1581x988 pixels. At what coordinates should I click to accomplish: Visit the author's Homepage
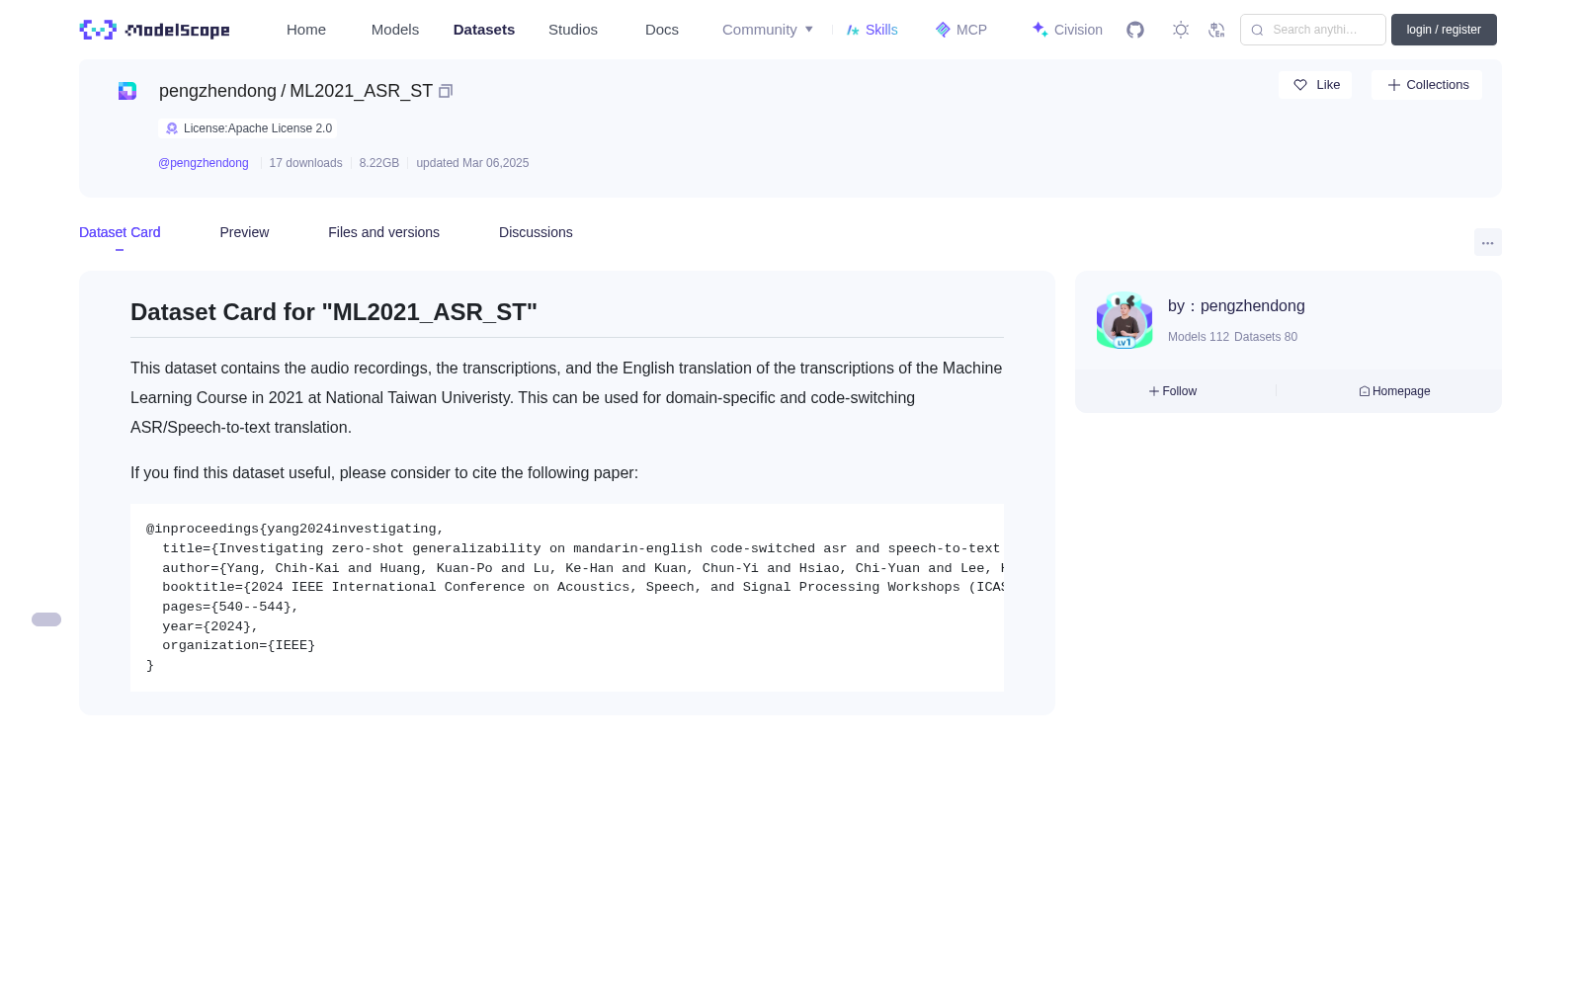pos(1394,391)
